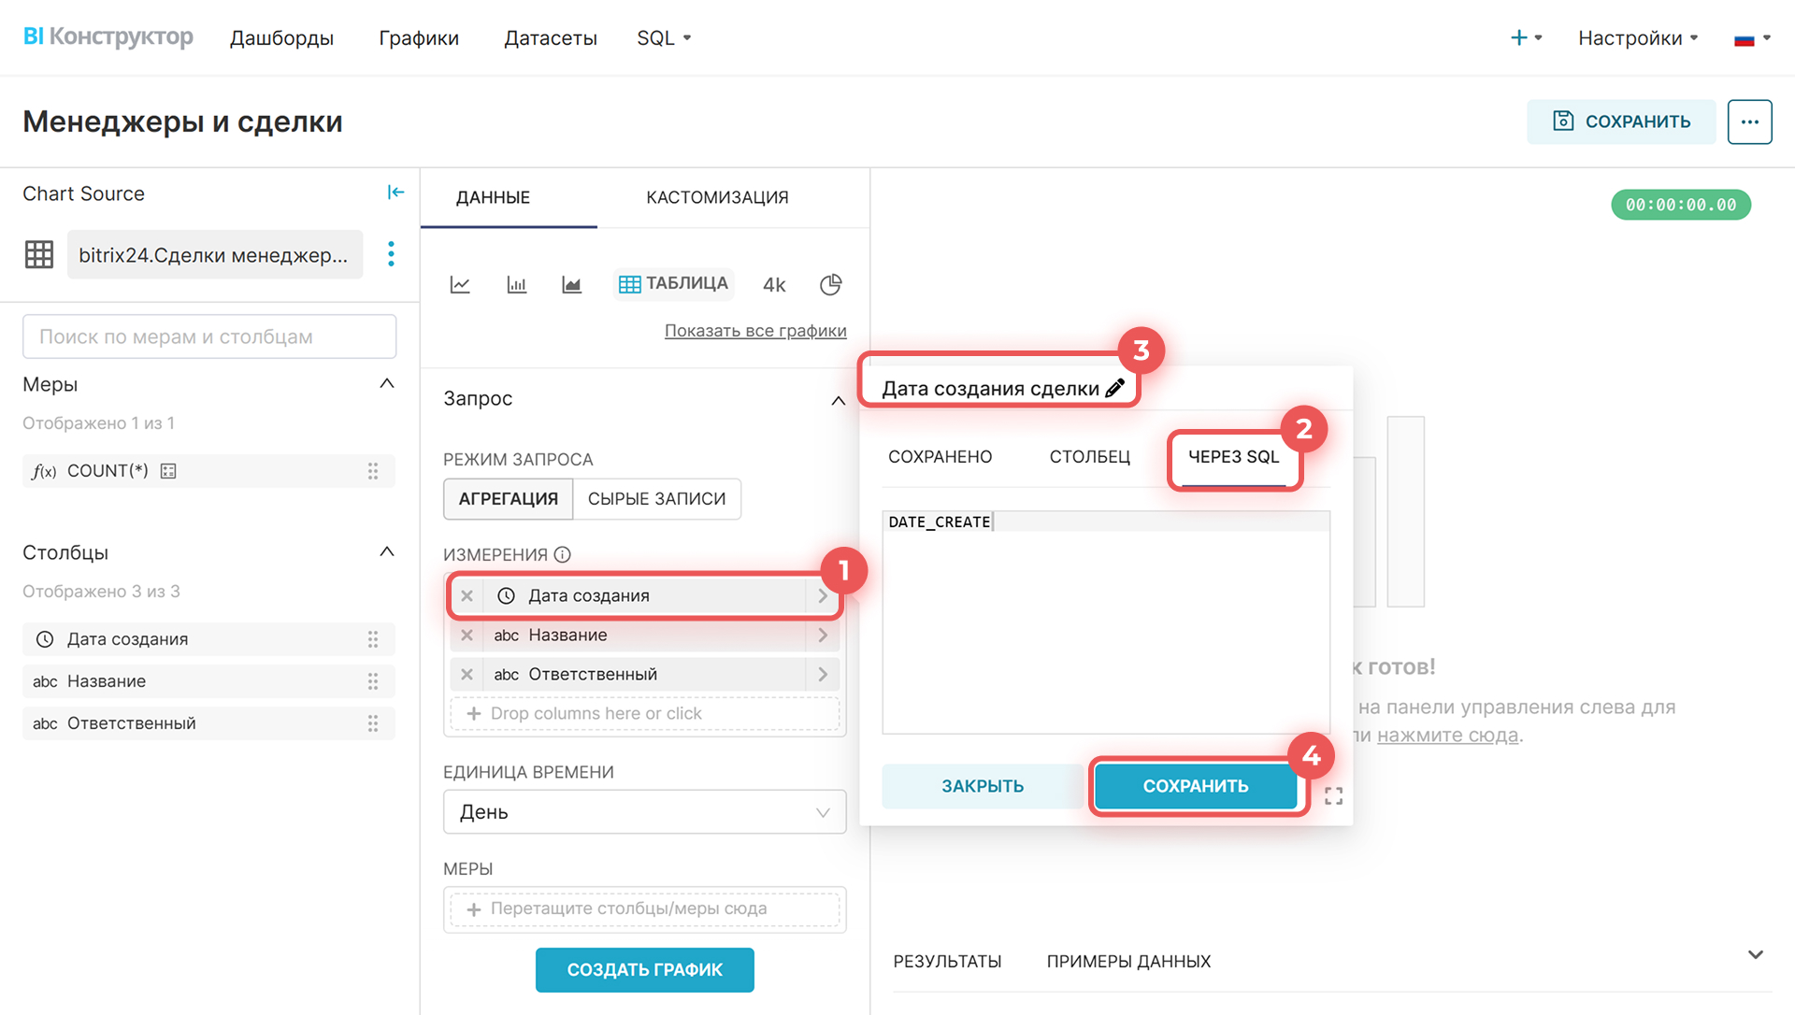Open the Столбец tab in popup
Viewport: 1795px width, 1015px height.
[x=1089, y=457]
